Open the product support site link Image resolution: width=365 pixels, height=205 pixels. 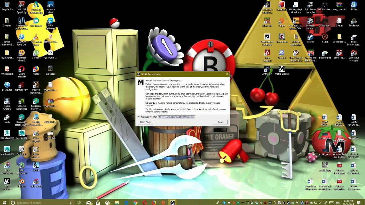click(x=176, y=117)
